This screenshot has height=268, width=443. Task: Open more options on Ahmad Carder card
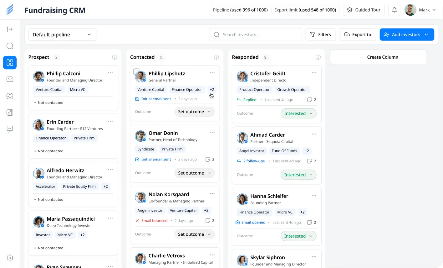pyautogui.click(x=314, y=134)
